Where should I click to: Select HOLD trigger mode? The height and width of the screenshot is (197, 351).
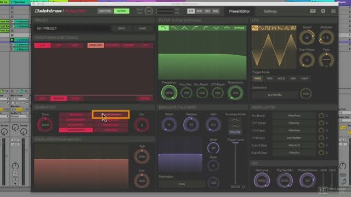tap(281, 79)
